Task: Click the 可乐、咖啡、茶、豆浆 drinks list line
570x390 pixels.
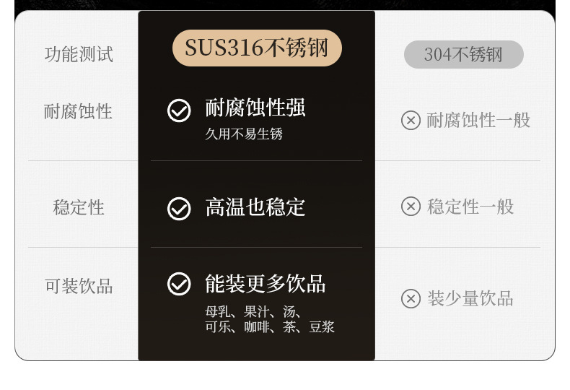Action: (270, 327)
